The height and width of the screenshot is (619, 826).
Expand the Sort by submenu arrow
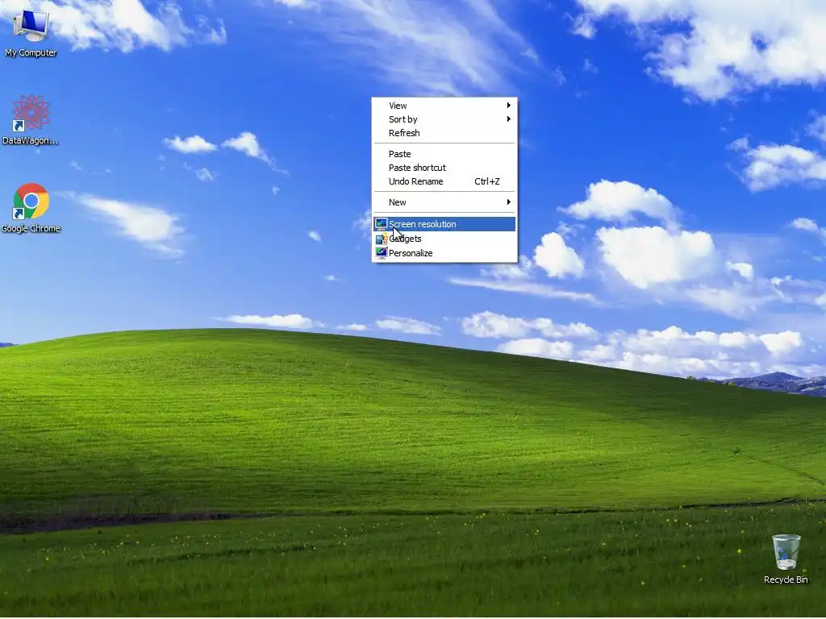pos(509,119)
